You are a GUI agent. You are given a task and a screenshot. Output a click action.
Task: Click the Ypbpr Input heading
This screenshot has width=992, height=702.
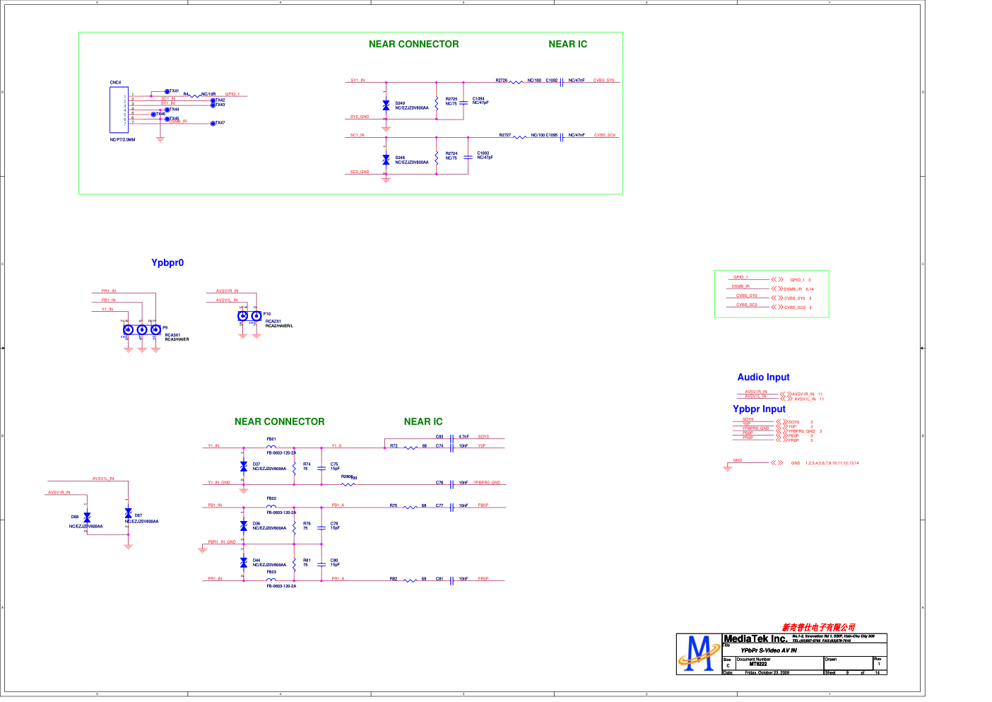coord(759,409)
